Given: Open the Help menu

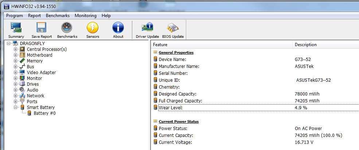Looking at the screenshot, I should 106,16.
